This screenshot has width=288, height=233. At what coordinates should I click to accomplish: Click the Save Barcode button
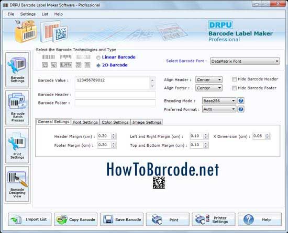click(x=121, y=219)
